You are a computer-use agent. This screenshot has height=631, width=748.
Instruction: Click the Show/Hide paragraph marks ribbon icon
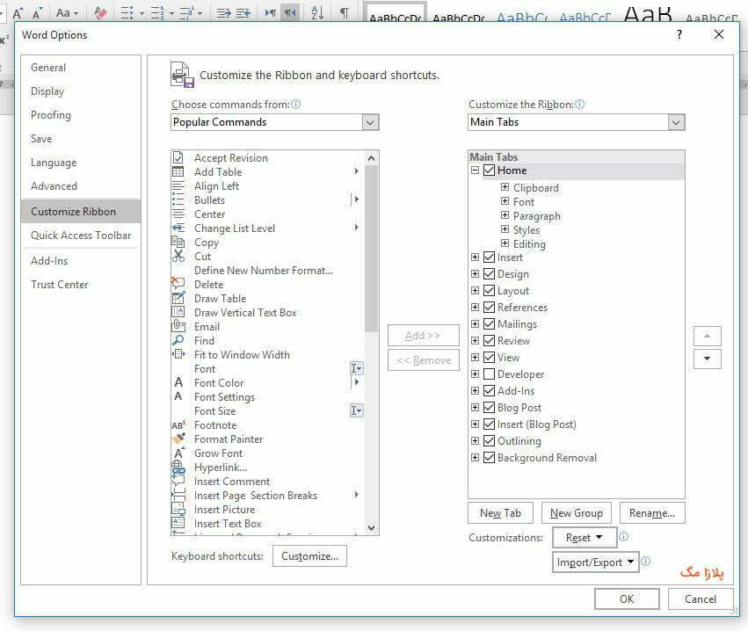[344, 13]
